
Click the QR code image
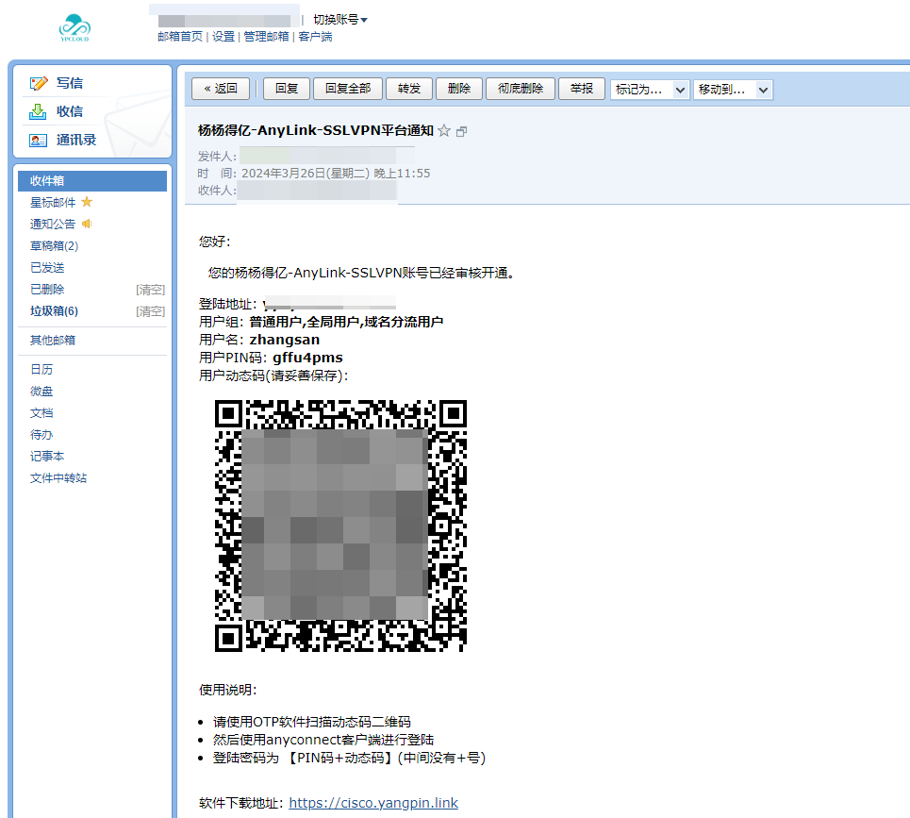[340, 526]
